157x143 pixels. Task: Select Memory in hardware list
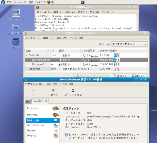tap(43, 115)
